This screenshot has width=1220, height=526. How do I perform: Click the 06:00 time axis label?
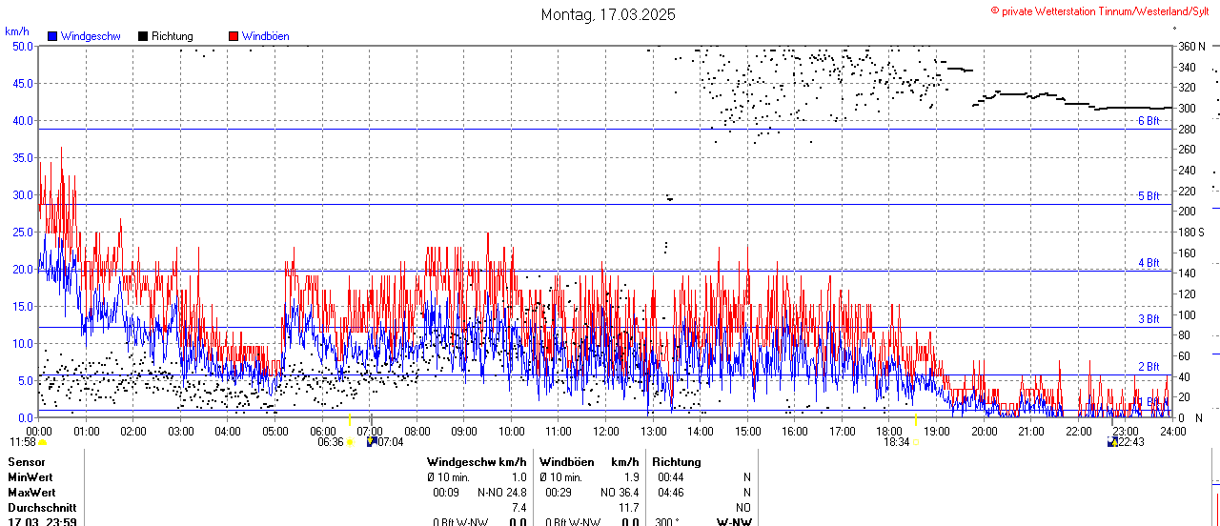pos(322,431)
